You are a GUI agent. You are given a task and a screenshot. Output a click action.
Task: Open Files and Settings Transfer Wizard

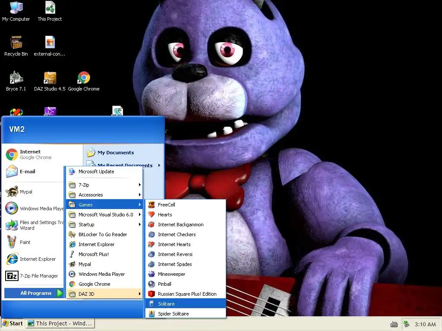(34, 225)
